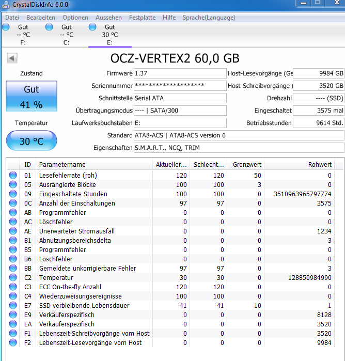The width and height of the screenshot is (345, 361).
Task: Click the ID column header
Action: coord(27,164)
